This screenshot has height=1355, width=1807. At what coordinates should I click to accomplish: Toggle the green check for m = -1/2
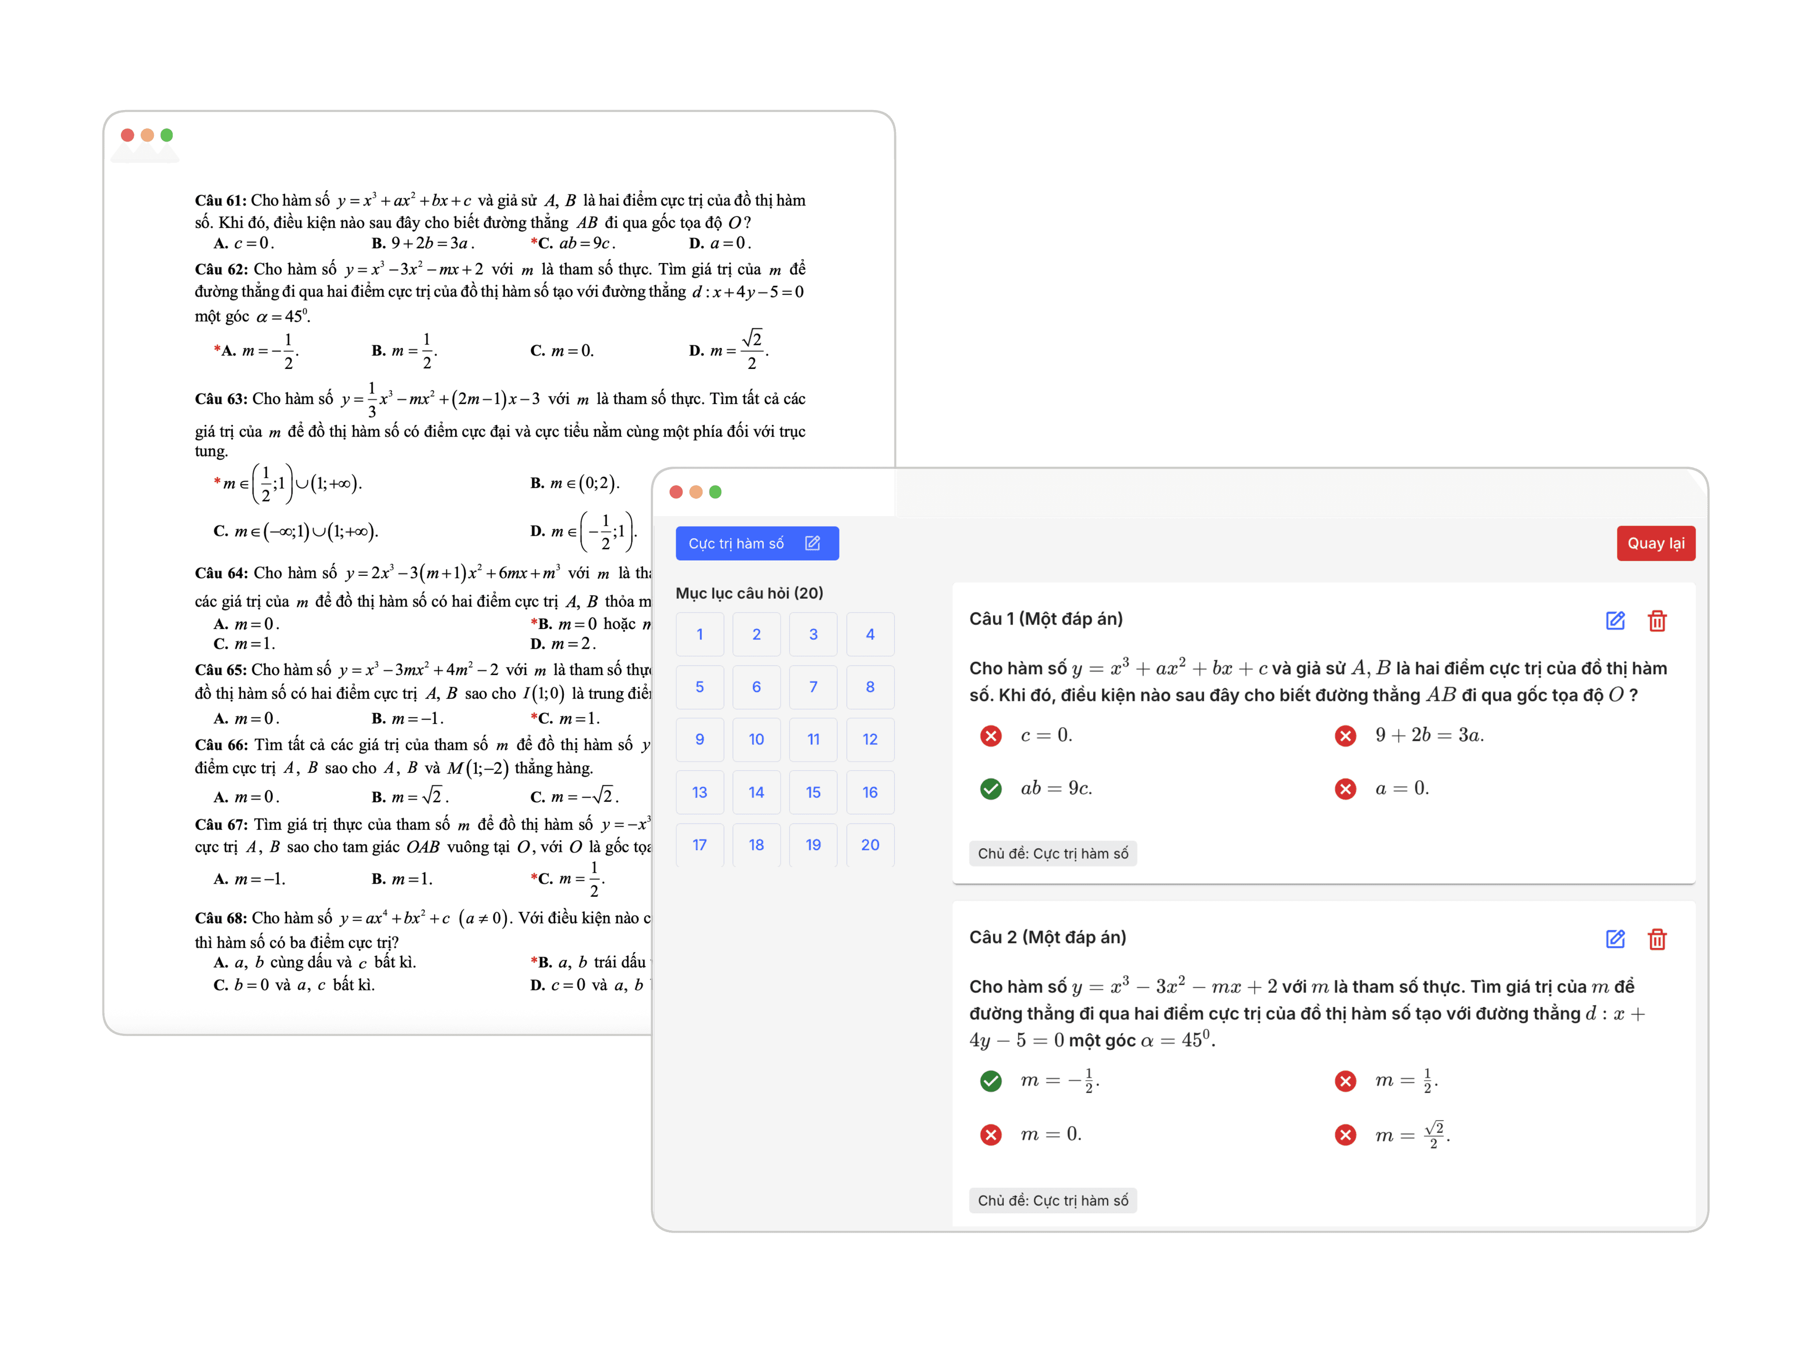[x=990, y=1081]
